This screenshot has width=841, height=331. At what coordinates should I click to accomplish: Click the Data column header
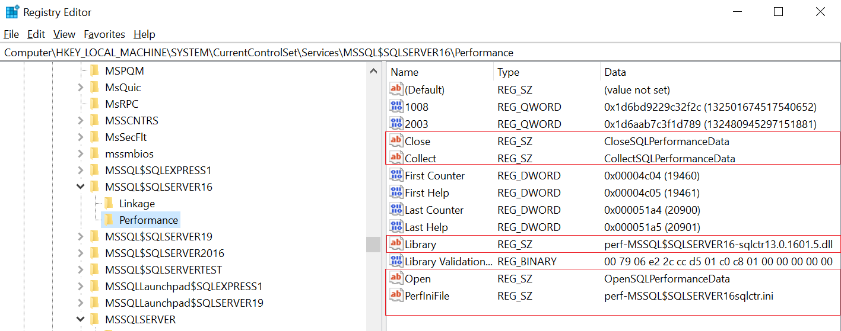click(x=615, y=72)
